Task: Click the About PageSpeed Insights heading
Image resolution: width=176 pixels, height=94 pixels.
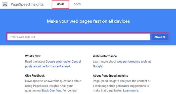Action: point(110,76)
